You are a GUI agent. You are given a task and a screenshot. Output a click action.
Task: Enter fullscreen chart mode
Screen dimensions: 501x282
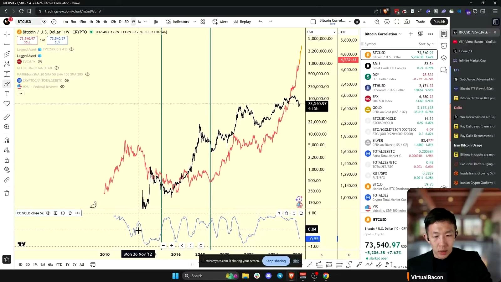tap(397, 22)
